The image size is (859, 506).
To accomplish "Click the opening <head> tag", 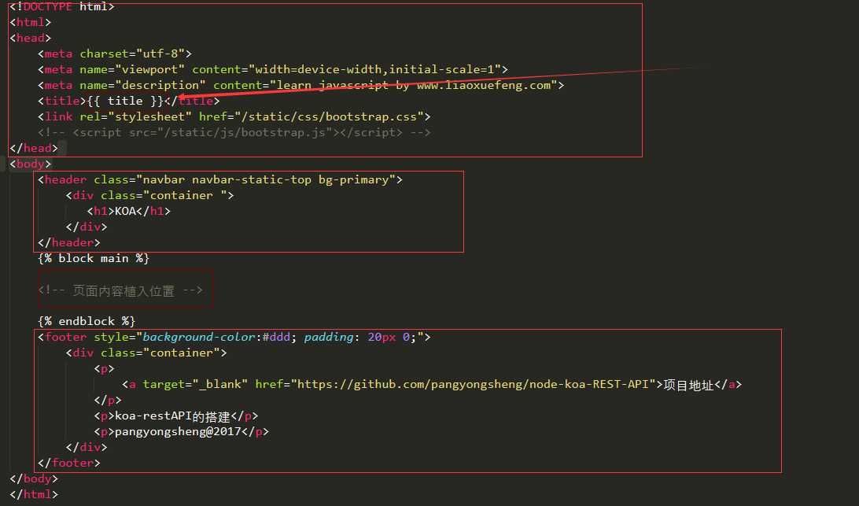I will [x=30, y=39].
